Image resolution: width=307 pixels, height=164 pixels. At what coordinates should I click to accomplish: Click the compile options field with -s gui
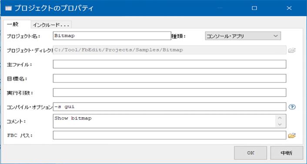point(170,107)
